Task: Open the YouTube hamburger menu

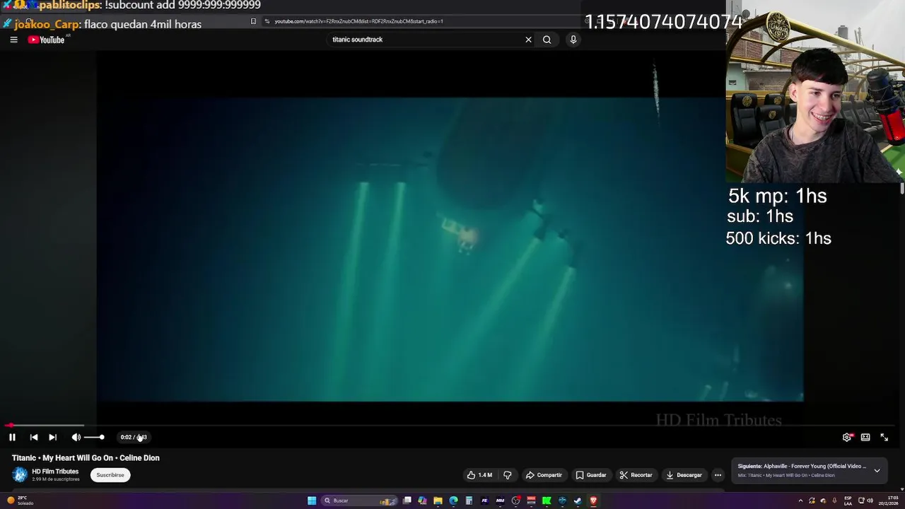Action: pyautogui.click(x=13, y=40)
